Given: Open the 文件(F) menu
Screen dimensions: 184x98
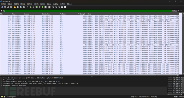Looking at the screenshot, I should (x=3, y=4).
